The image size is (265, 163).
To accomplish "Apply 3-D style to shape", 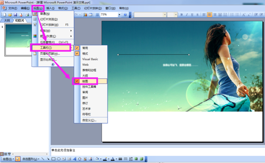I will (x=141, y=159).
